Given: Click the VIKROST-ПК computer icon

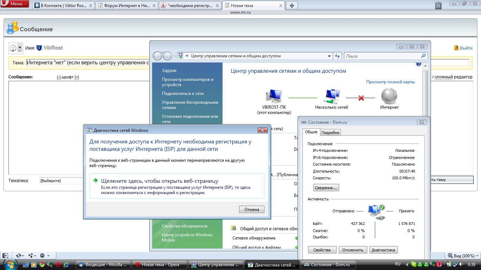Looking at the screenshot, I should pos(274,96).
